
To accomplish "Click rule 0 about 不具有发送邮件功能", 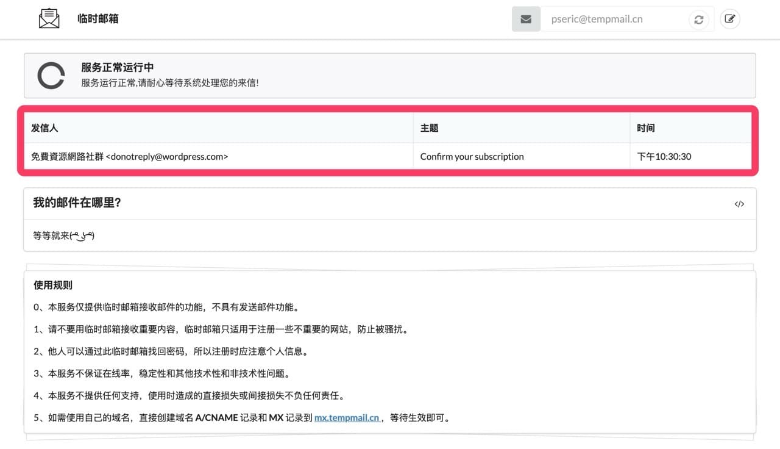I will 166,307.
